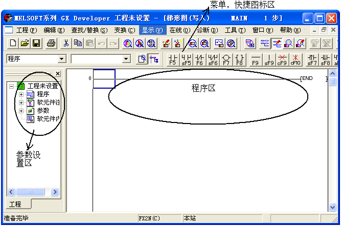Image resolution: width=341 pixels, height=226 pixels.
Task: Click the Print icon in toolbar
Action: coord(52,44)
